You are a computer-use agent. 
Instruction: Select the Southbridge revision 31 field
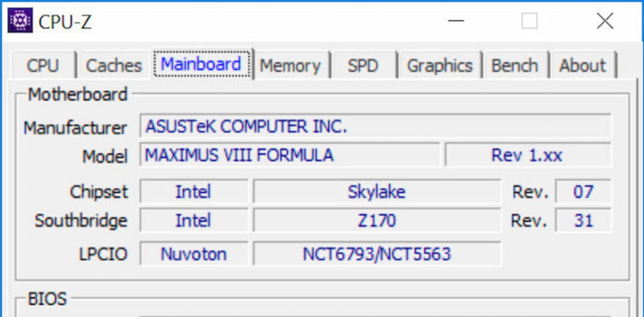(x=583, y=220)
